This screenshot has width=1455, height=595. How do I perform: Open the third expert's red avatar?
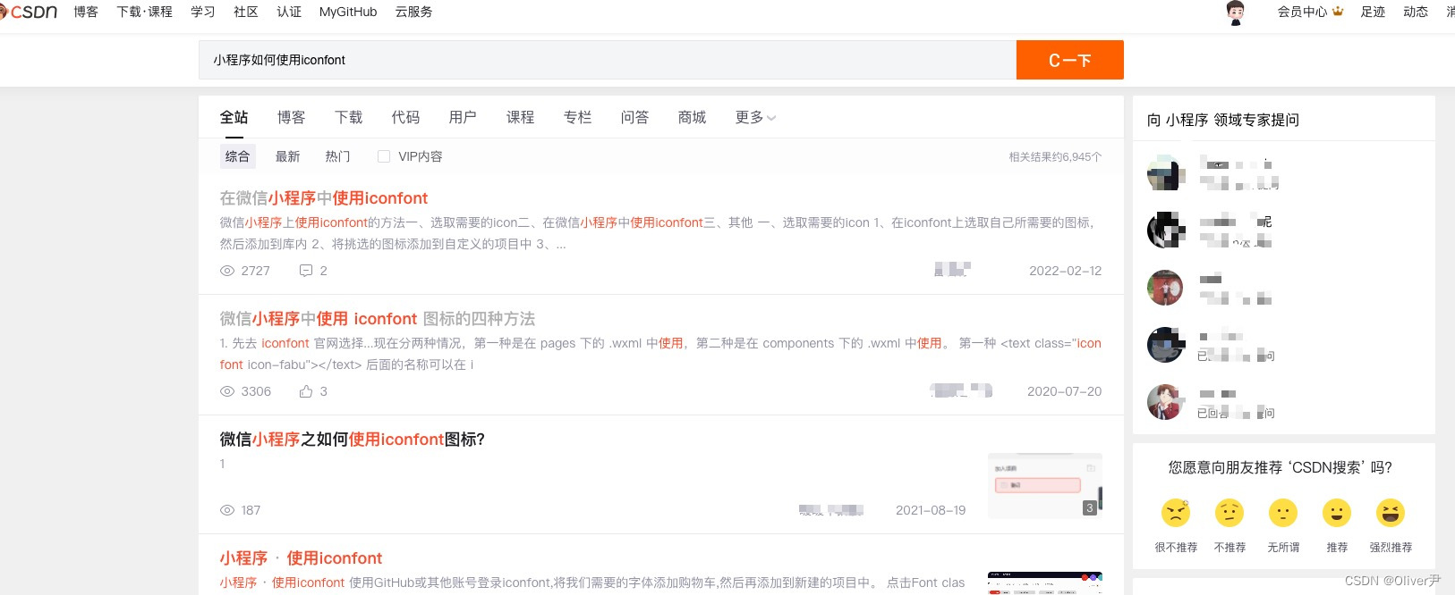tap(1165, 288)
